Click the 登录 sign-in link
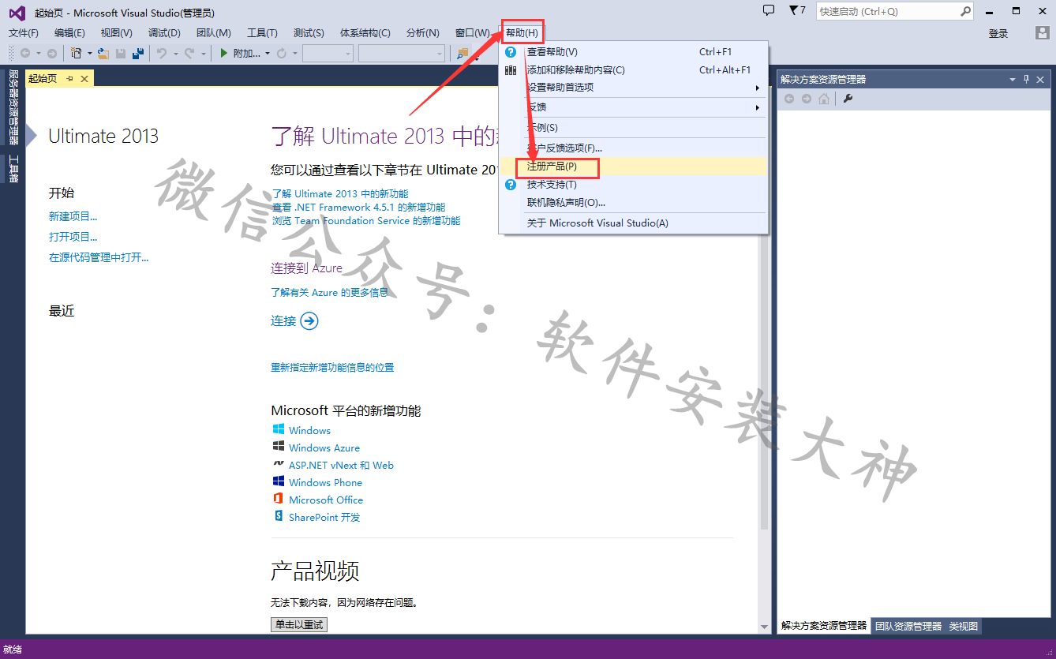This screenshot has height=659, width=1056. pyautogui.click(x=998, y=33)
